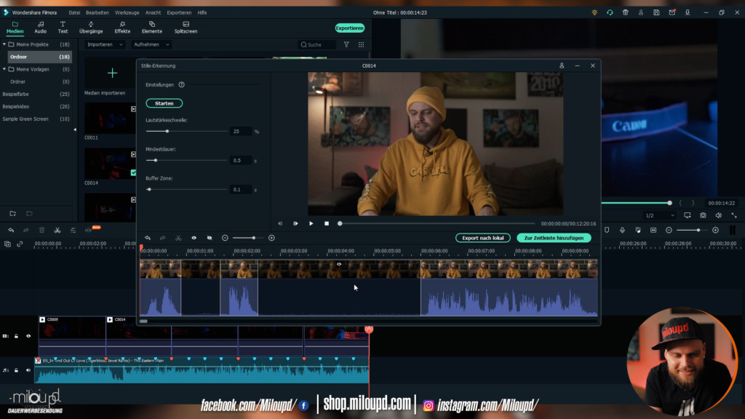The height and width of the screenshot is (419, 745).
Task: Click the preview volume speaker icon
Action: click(x=718, y=215)
